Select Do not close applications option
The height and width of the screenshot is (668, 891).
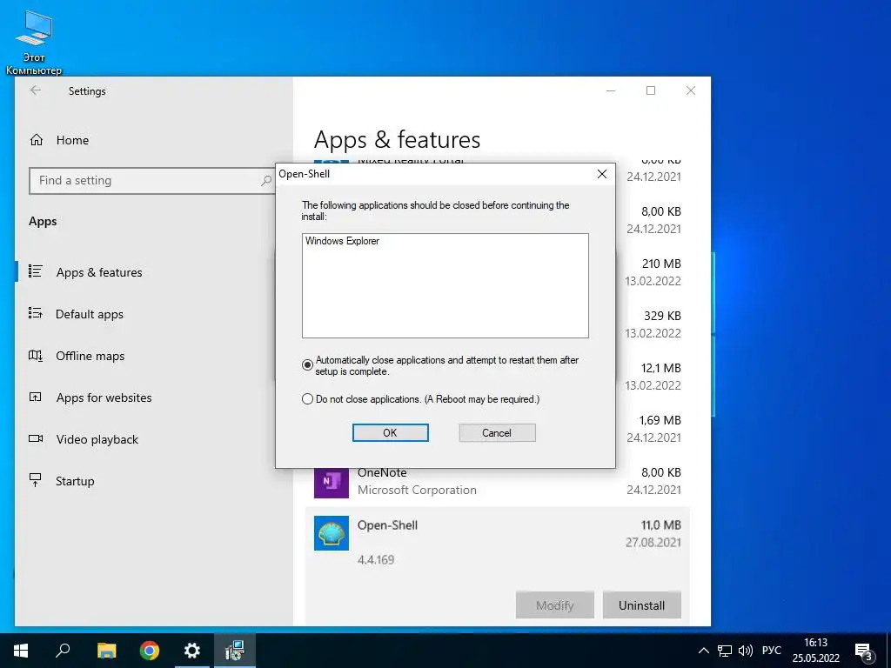pos(307,399)
